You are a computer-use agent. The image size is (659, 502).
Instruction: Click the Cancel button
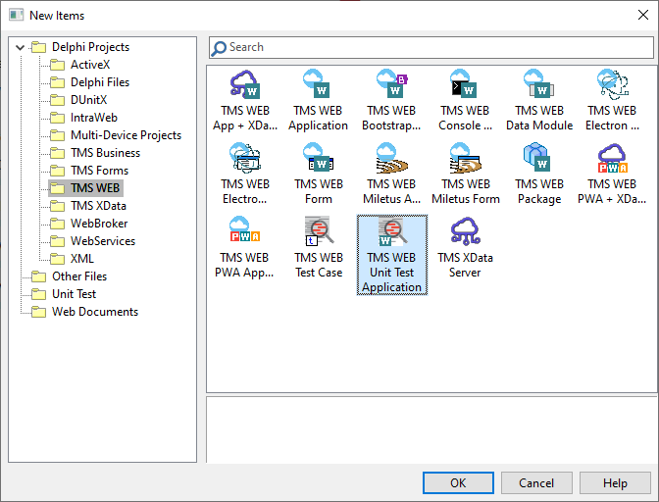pos(536,483)
